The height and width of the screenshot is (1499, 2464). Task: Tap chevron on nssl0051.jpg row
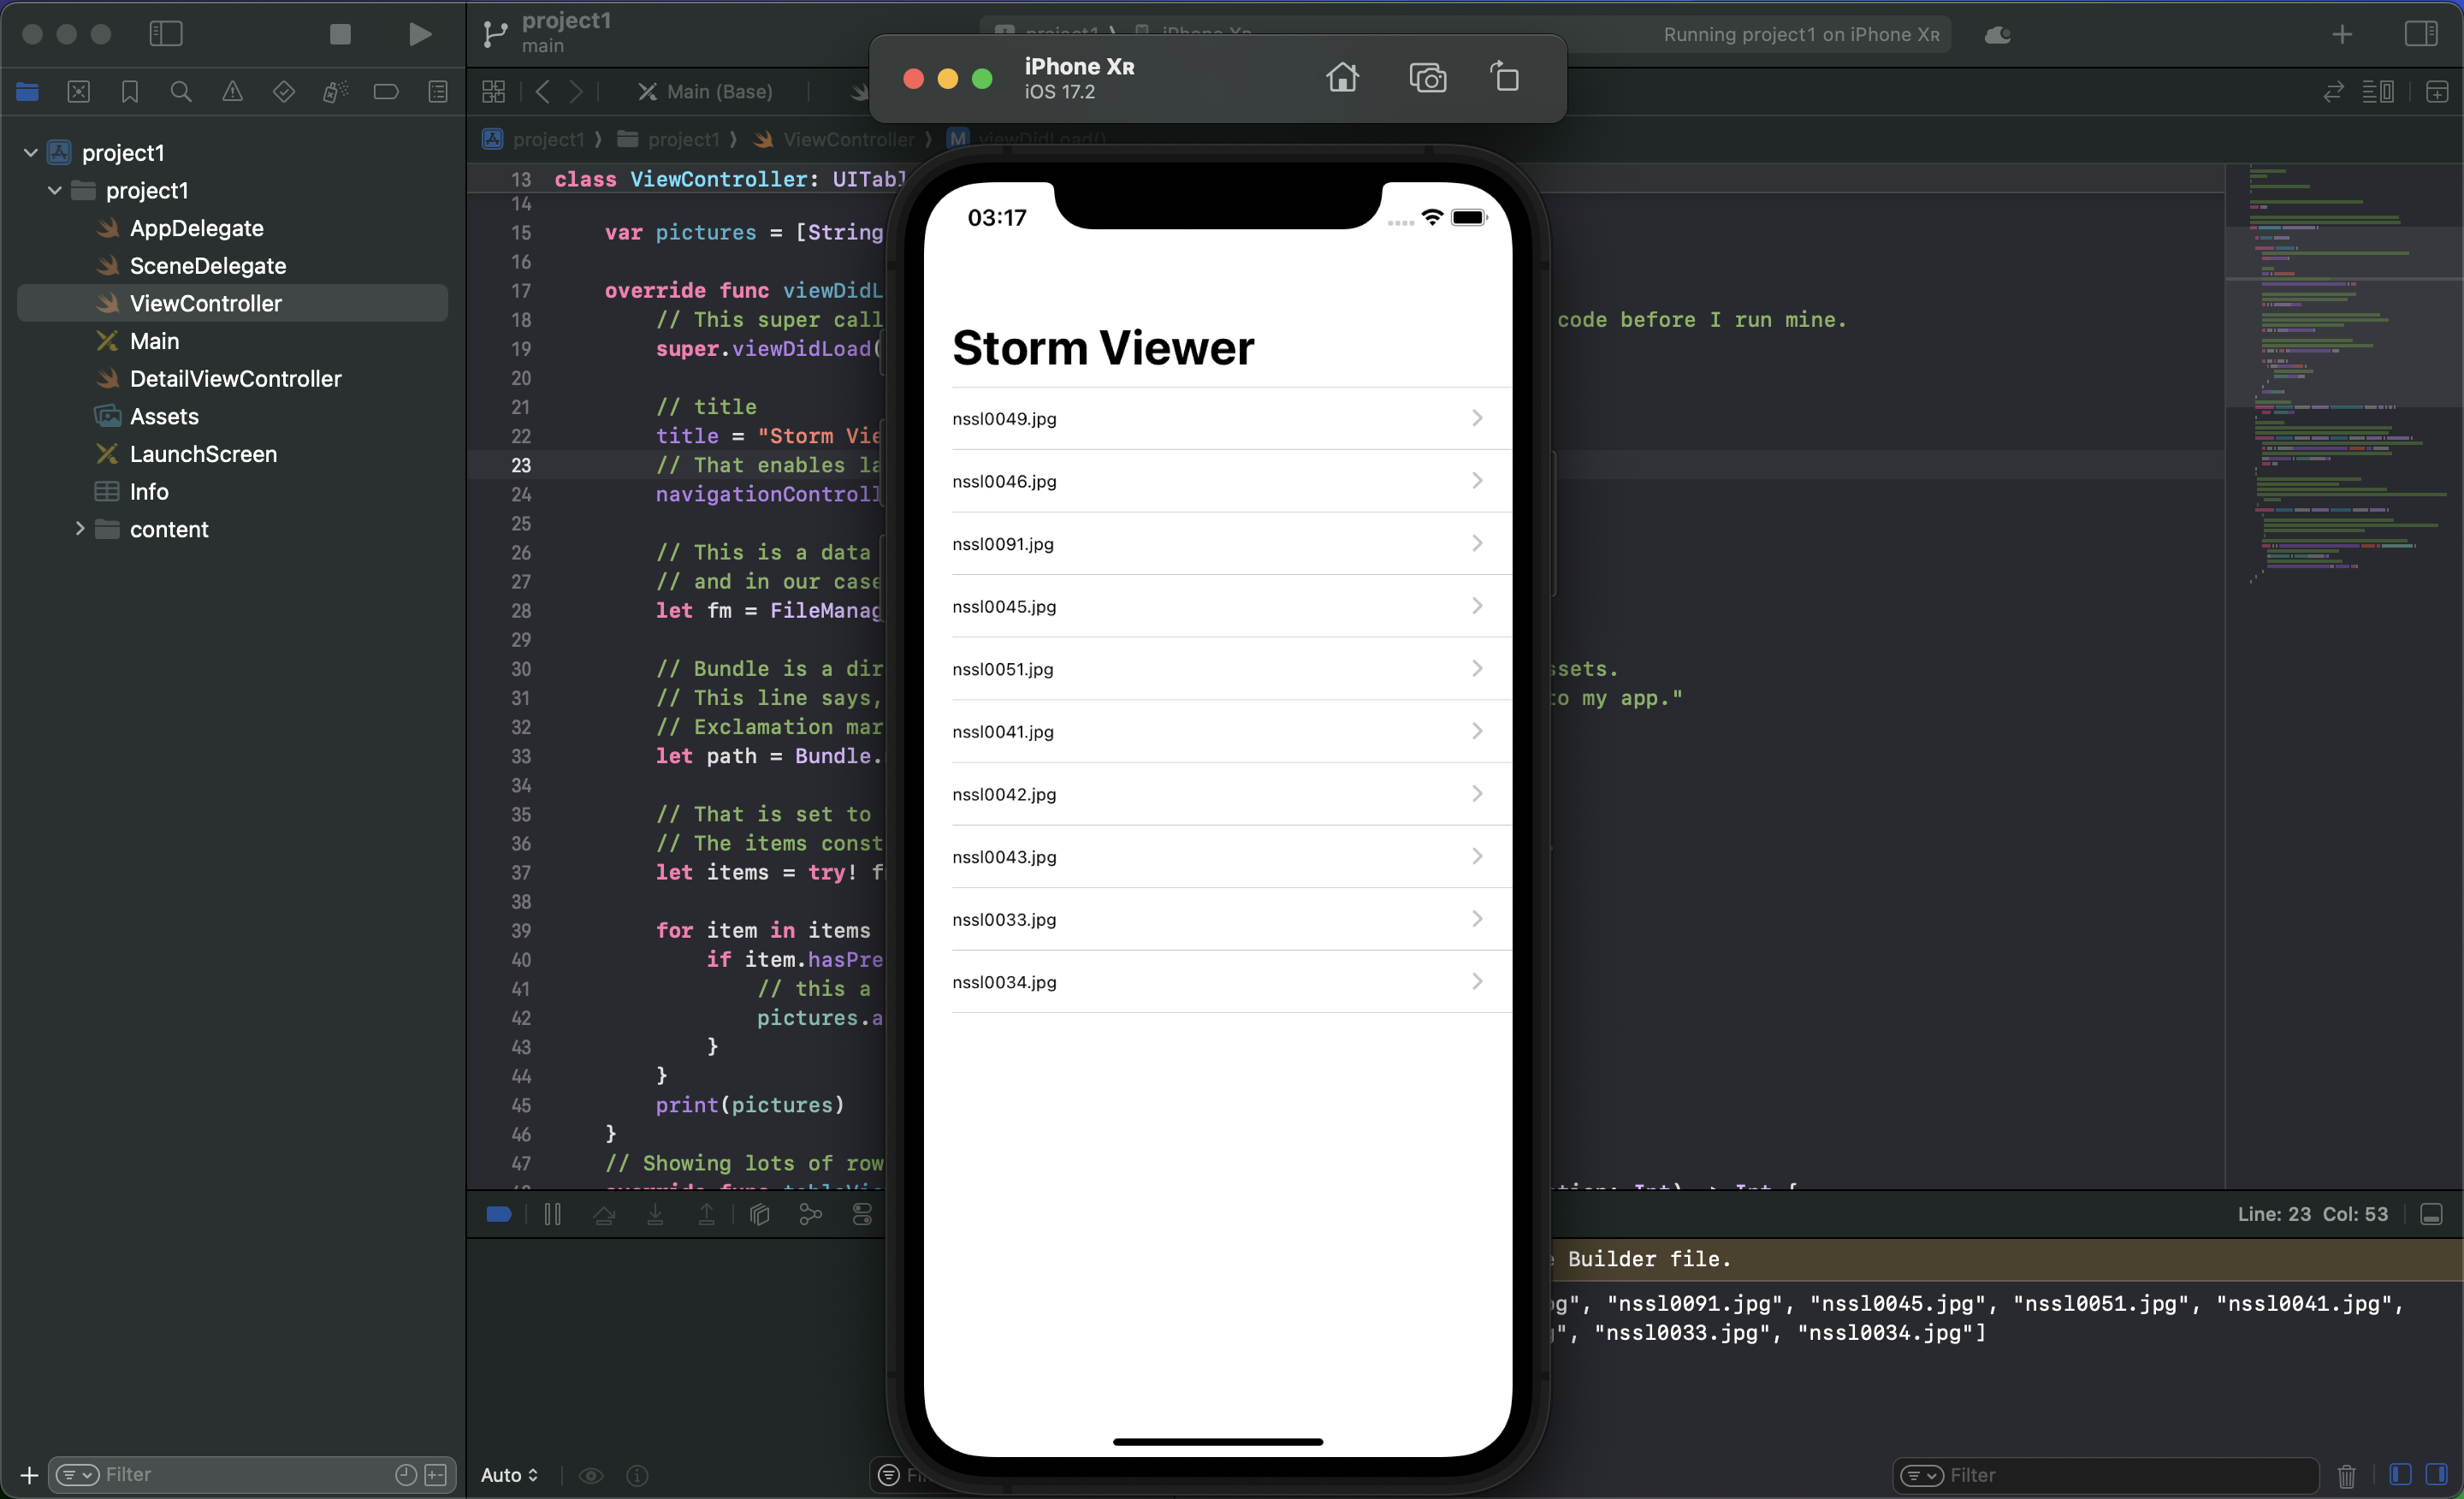pos(1477,668)
